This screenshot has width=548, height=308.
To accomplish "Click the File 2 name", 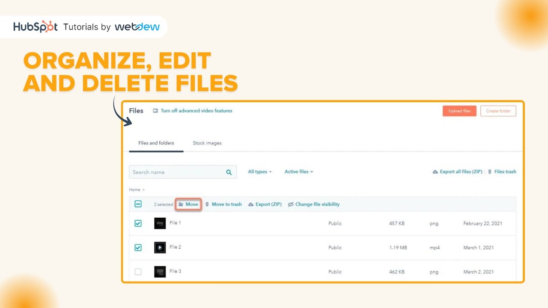I will [175, 247].
